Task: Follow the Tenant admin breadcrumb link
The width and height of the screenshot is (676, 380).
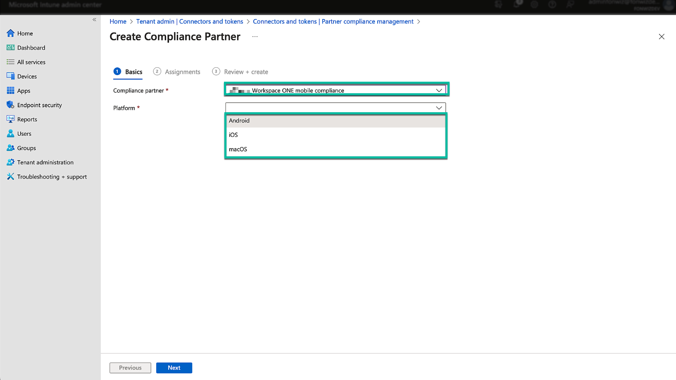Action: click(x=190, y=21)
